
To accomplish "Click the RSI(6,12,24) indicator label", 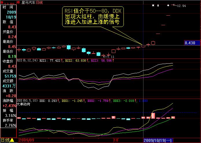I will coord(27,60).
